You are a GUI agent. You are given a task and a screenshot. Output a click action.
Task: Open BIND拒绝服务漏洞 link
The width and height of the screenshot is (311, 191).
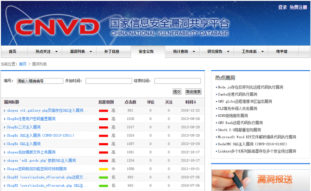point(233,116)
